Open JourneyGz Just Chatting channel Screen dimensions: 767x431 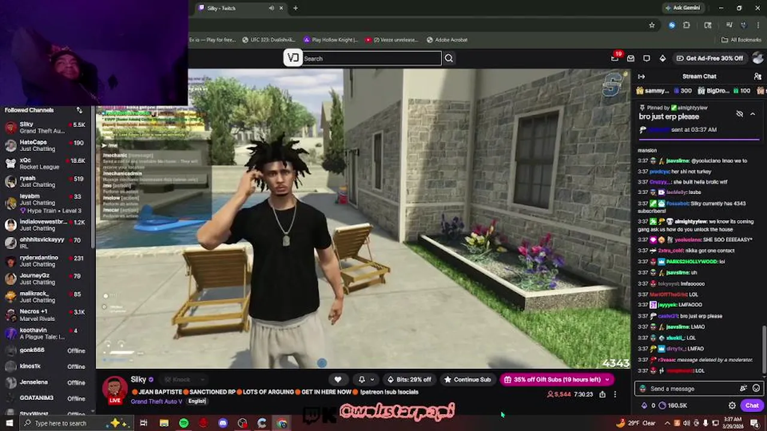pos(46,279)
